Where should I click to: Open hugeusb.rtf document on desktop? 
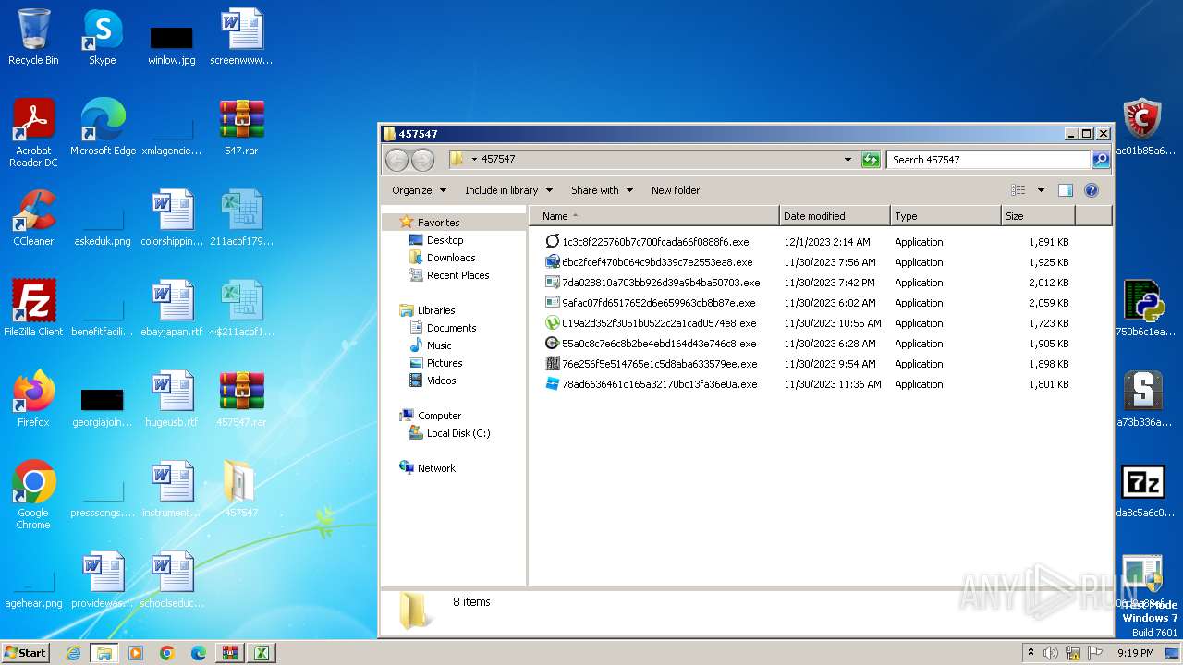pyautogui.click(x=172, y=399)
